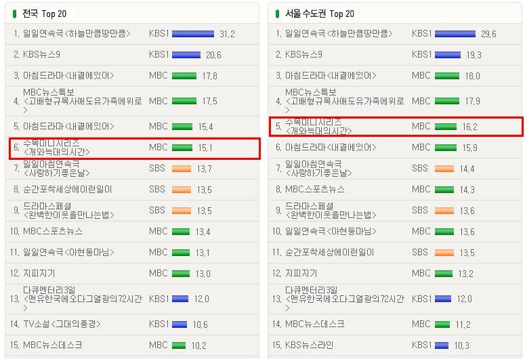Click the 10.6 rating value
The height and width of the screenshot is (359, 525).
tap(201, 324)
